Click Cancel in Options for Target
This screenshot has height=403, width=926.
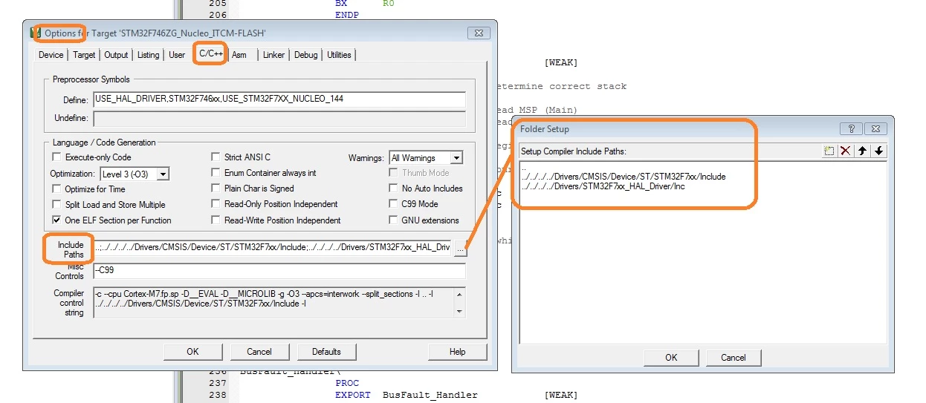point(259,352)
